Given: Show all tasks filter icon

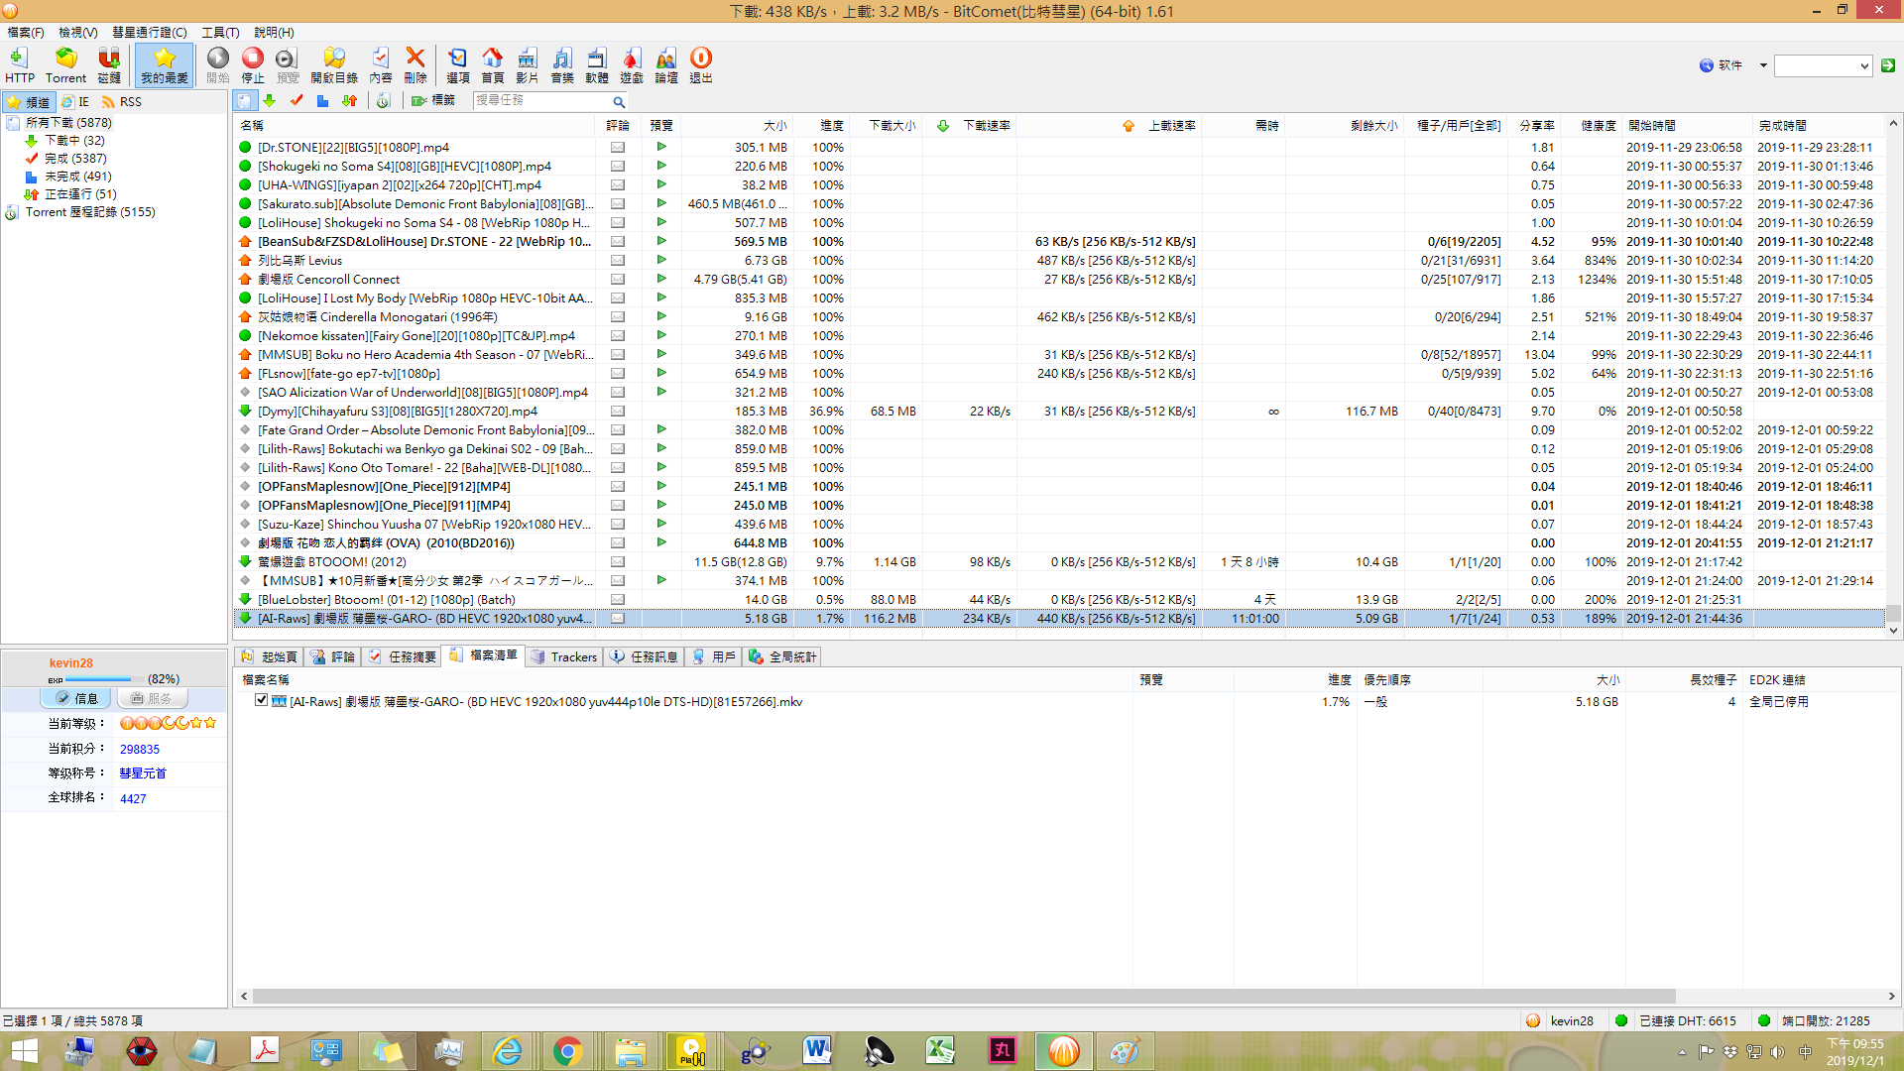Looking at the screenshot, I should [x=245, y=101].
